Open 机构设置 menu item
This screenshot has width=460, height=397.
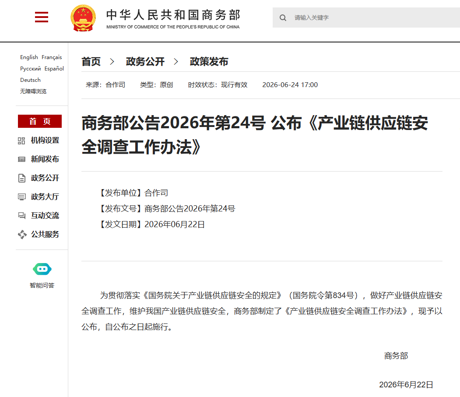click(45, 141)
